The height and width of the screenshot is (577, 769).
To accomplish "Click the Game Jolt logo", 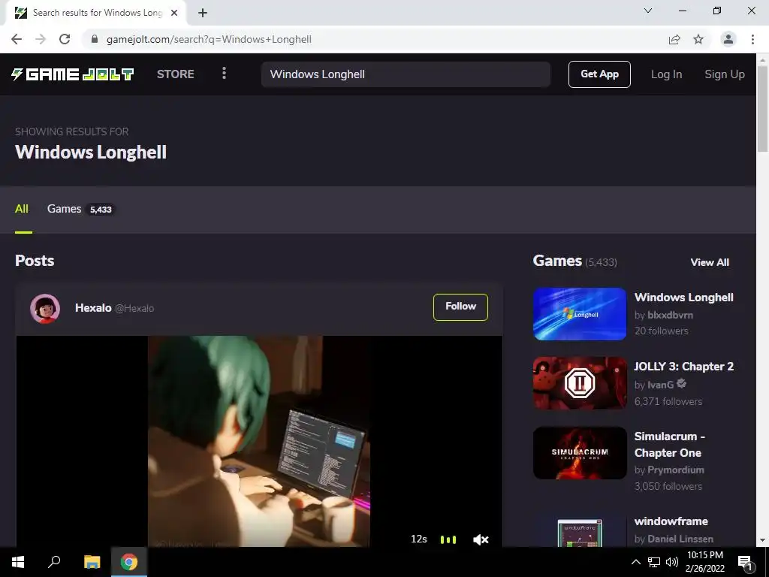I will tap(73, 74).
